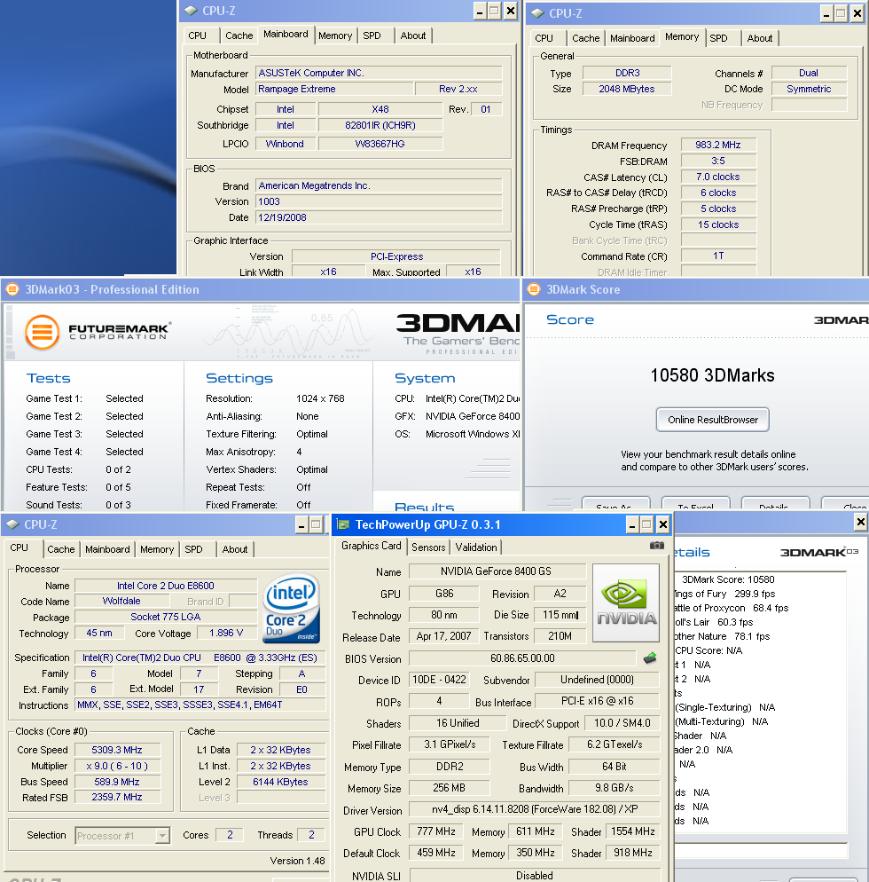
Task: Click the 10580 3DMarks score text
Action: point(712,375)
